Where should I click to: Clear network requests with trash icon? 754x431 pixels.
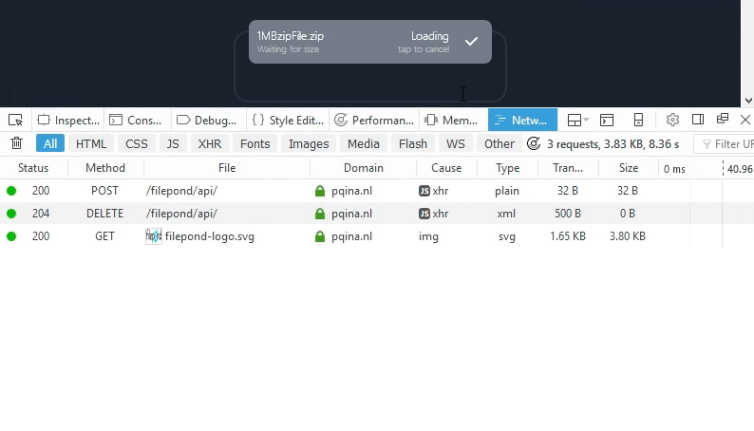(x=17, y=143)
